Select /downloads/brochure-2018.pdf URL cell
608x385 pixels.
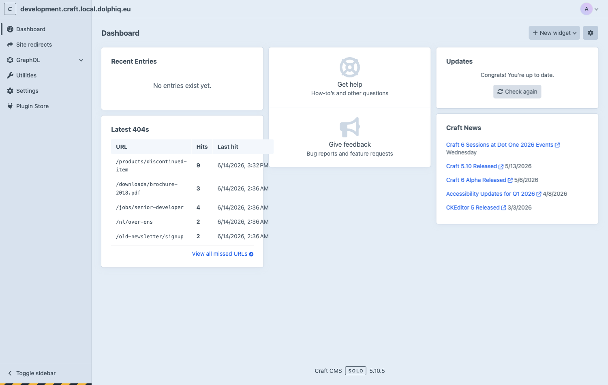(151, 188)
